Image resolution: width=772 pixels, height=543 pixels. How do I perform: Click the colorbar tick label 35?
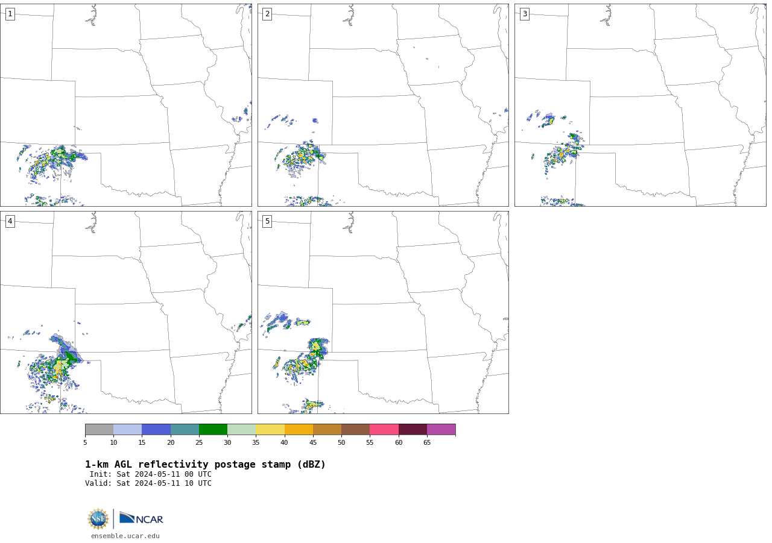[x=256, y=442]
